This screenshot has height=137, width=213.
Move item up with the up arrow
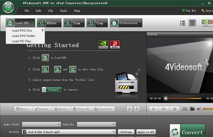(129, 109)
